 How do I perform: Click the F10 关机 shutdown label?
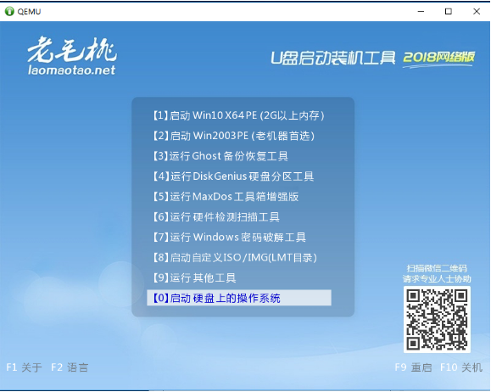[461, 367]
